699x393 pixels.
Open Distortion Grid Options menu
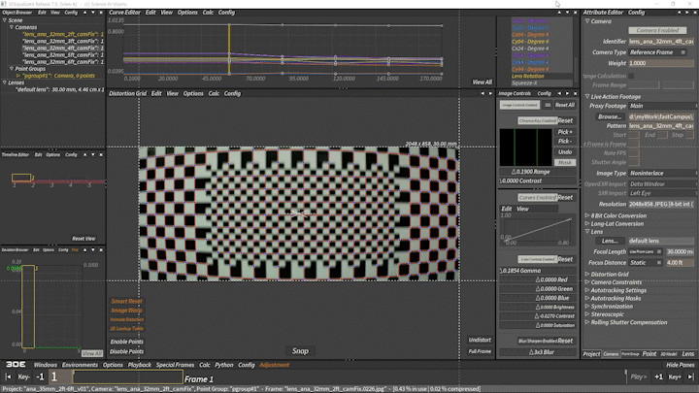pos(193,93)
